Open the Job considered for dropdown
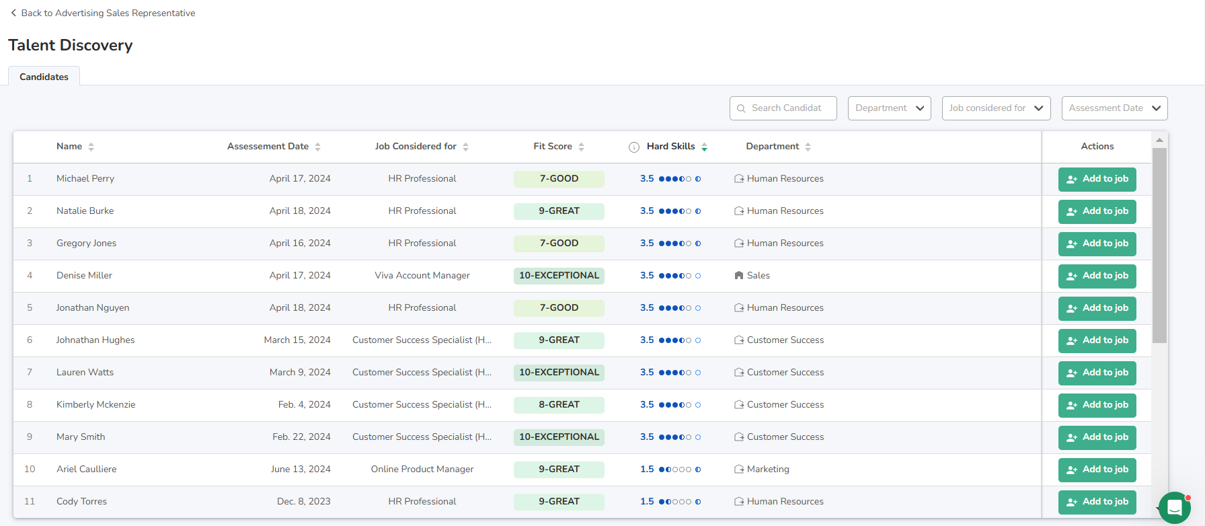The image size is (1205, 526). click(996, 108)
